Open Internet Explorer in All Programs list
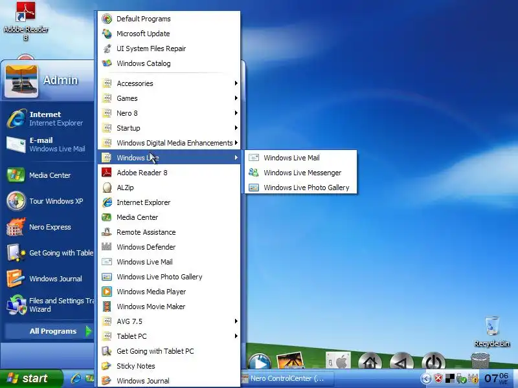The image size is (518, 388). click(x=169, y=202)
